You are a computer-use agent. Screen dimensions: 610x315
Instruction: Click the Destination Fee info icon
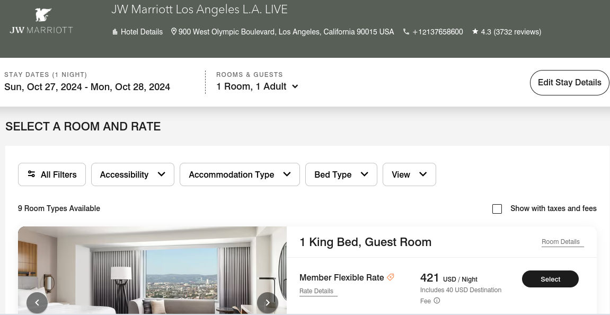[x=437, y=301]
